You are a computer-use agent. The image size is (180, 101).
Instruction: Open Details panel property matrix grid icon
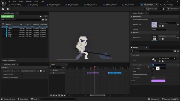coord(175,51)
